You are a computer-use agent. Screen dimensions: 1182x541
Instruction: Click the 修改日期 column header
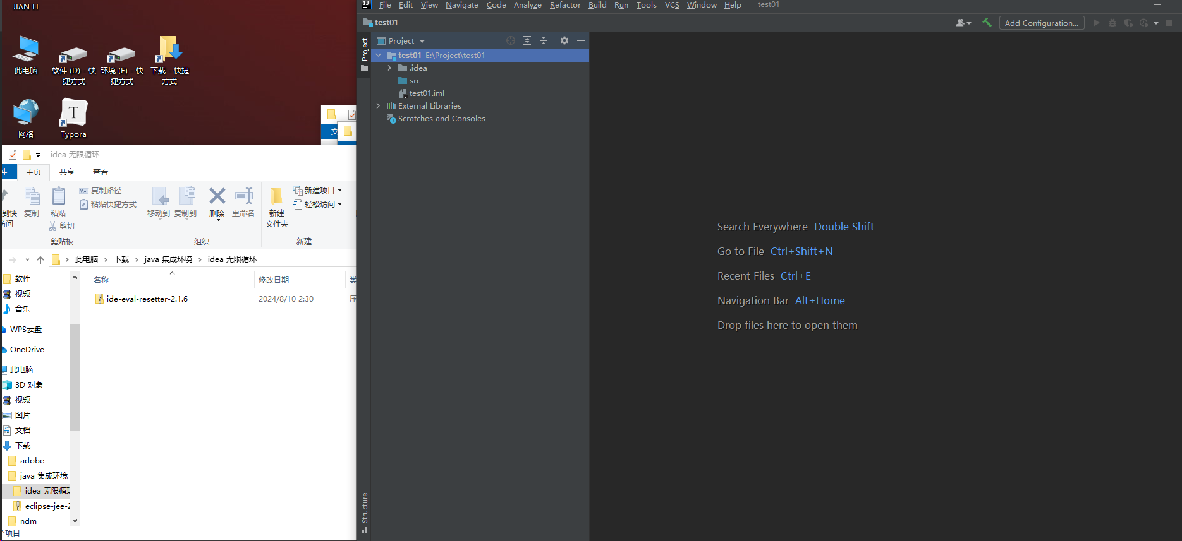[274, 280]
